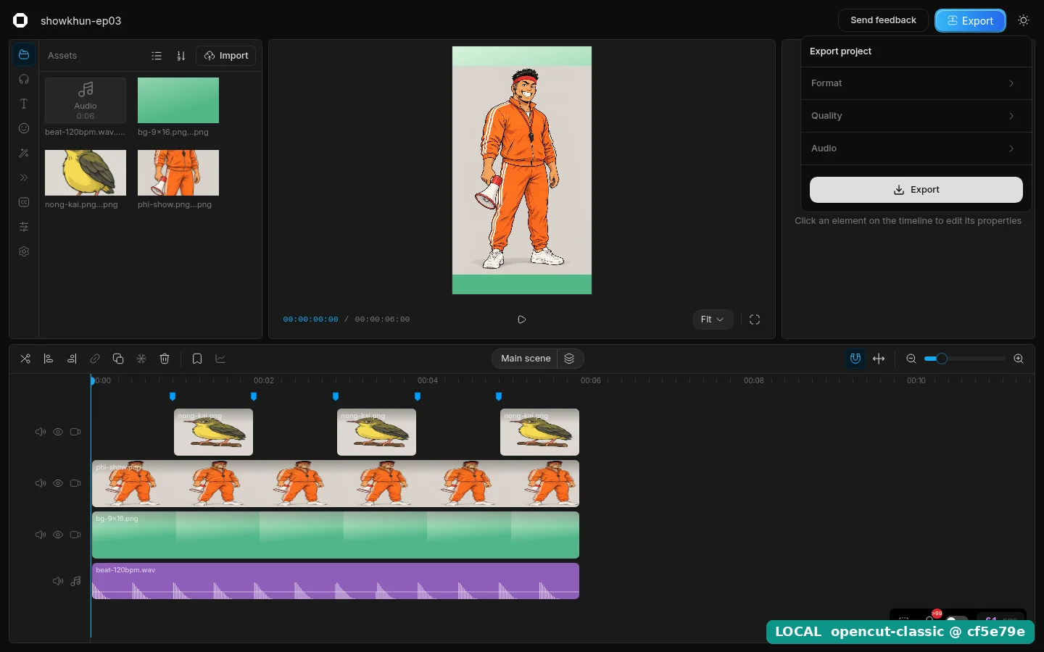Open the Main scene selector
Viewport: 1044px width, 652px height.
tap(526, 359)
